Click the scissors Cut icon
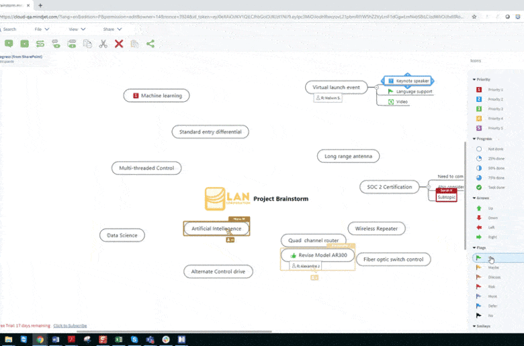This screenshot has width=524, height=346. pos(103,44)
